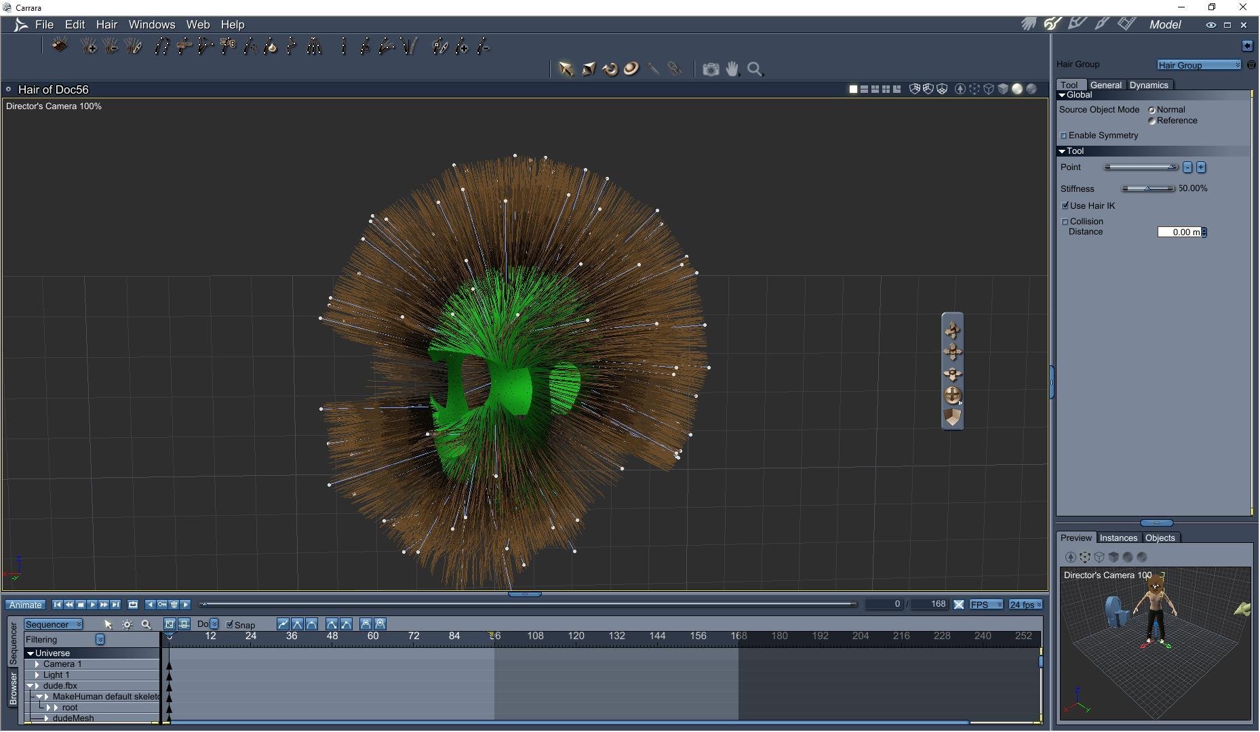Enable the Enable Symmetry checkbox

click(1064, 136)
